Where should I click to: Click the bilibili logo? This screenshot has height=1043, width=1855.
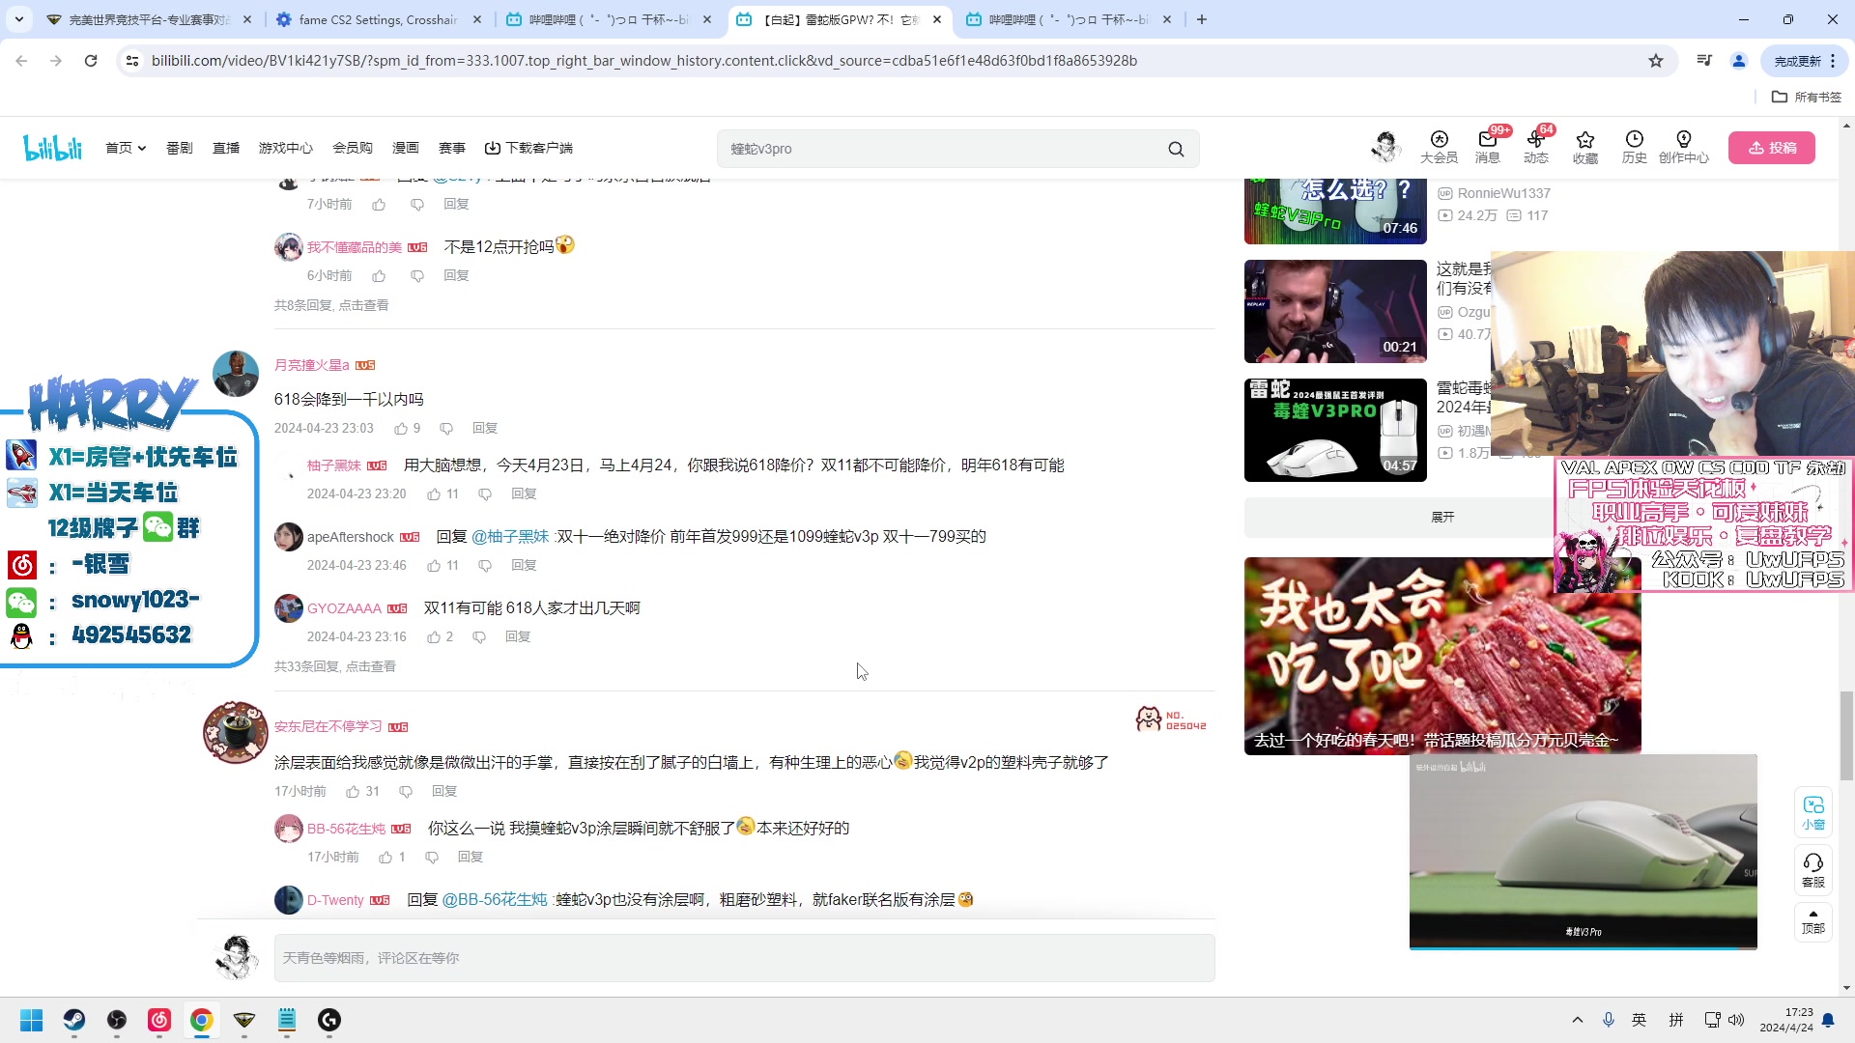click(x=53, y=148)
